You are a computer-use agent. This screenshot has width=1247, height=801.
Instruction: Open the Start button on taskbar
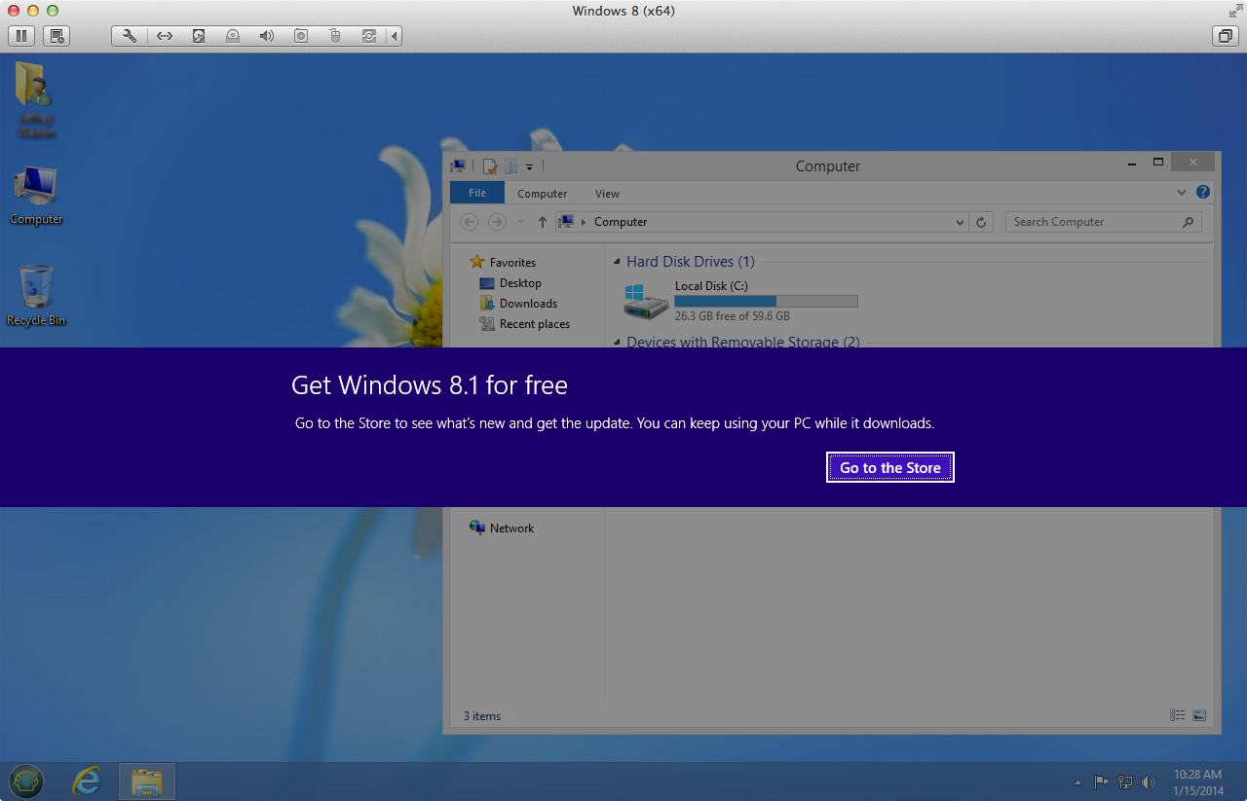[25, 781]
